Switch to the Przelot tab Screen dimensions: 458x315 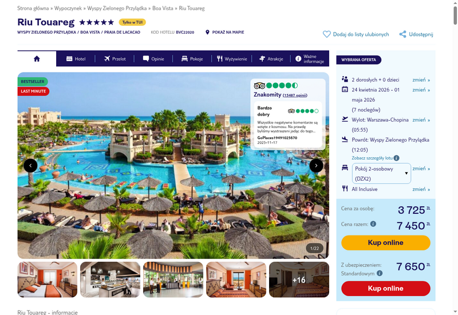click(115, 59)
